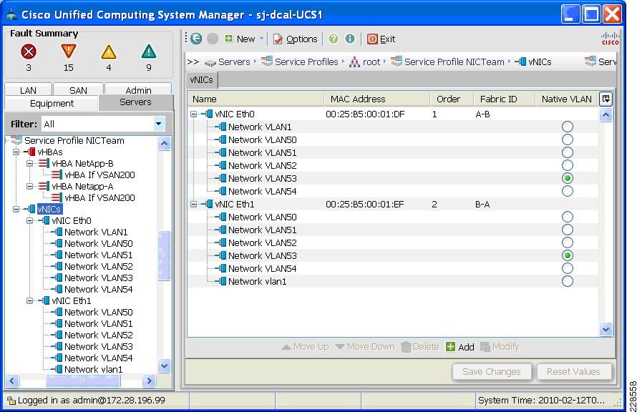
Task: Set VLAN51 as native VLAN under Eth0
Action: click(x=568, y=152)
